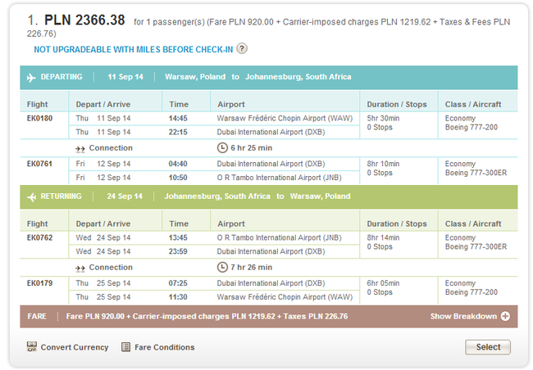Image resolution: width=533 pixels, height=370 pixels.
Task: Click the returning airplane icon
Action: tap(31, 196)
